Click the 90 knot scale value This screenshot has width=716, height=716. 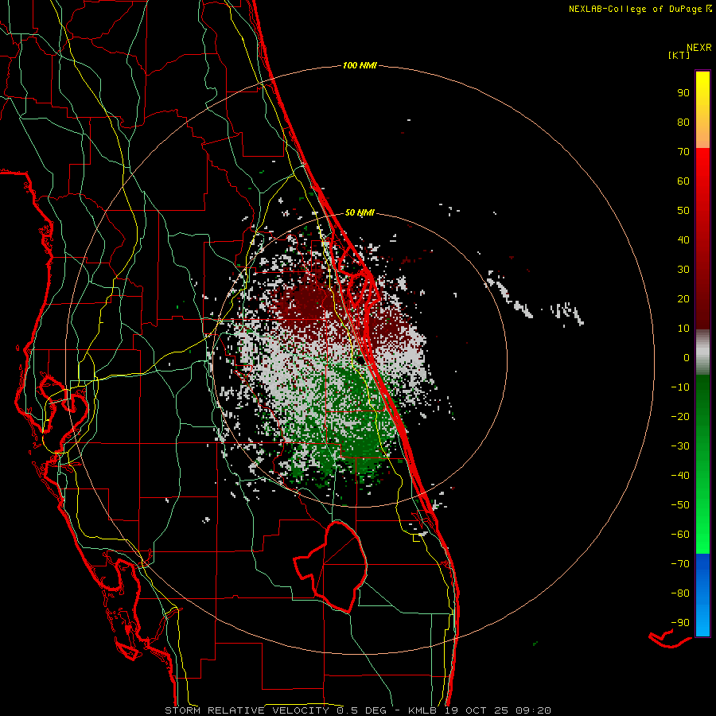(683, 93)
